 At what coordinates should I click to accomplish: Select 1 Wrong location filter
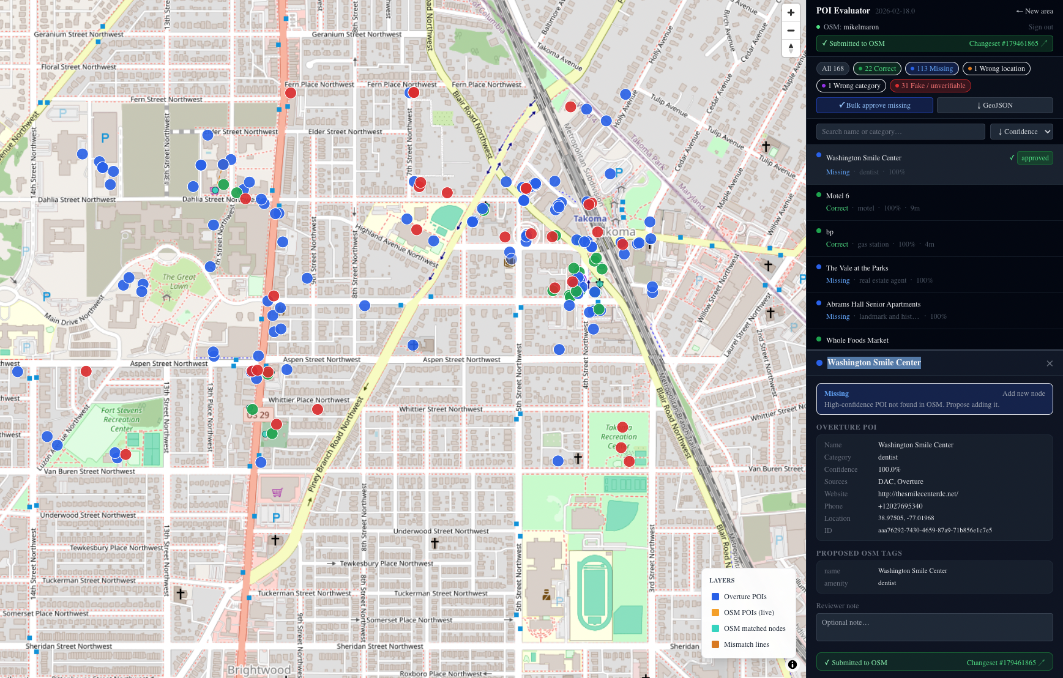coord(996,69)
